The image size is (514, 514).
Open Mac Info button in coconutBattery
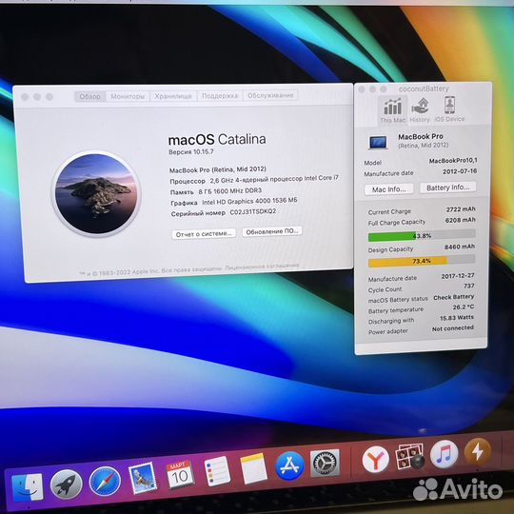click(388, 189)
